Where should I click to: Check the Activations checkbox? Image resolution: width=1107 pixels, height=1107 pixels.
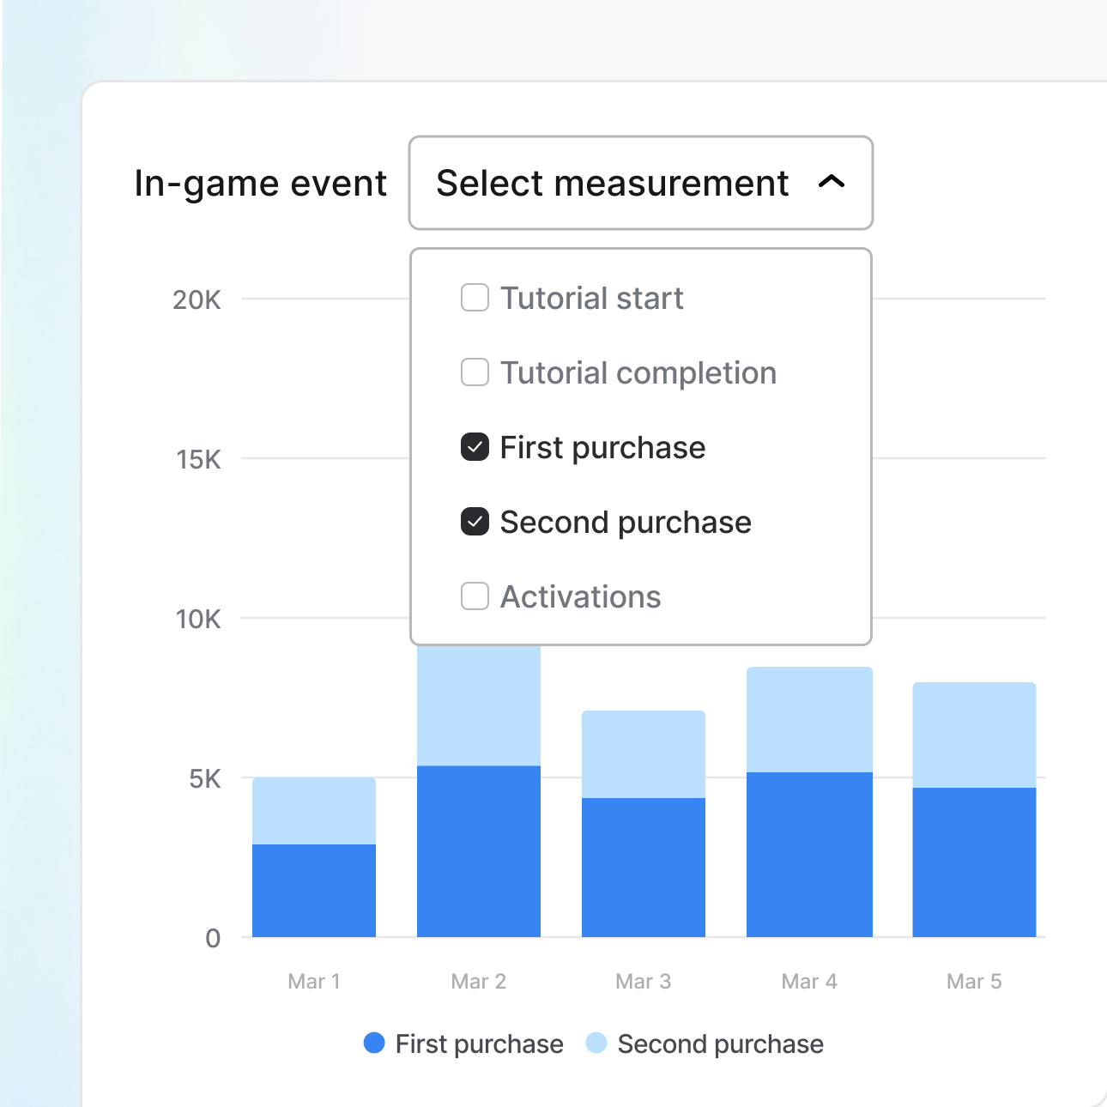click(474, 596)
